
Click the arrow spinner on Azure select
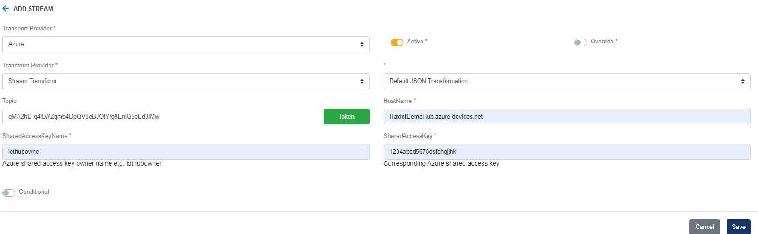click(362, 44)
